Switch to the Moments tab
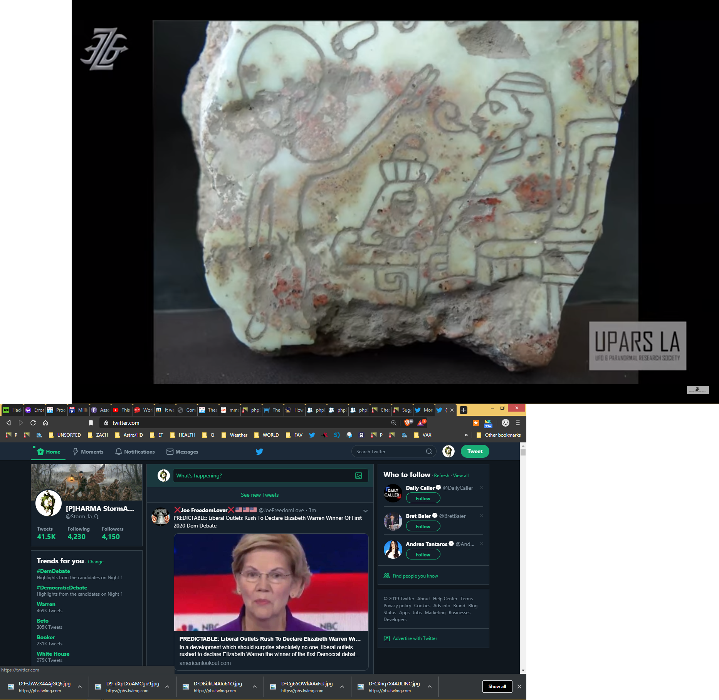The height and width of the screenshot is (700, 719). (88, 452)
